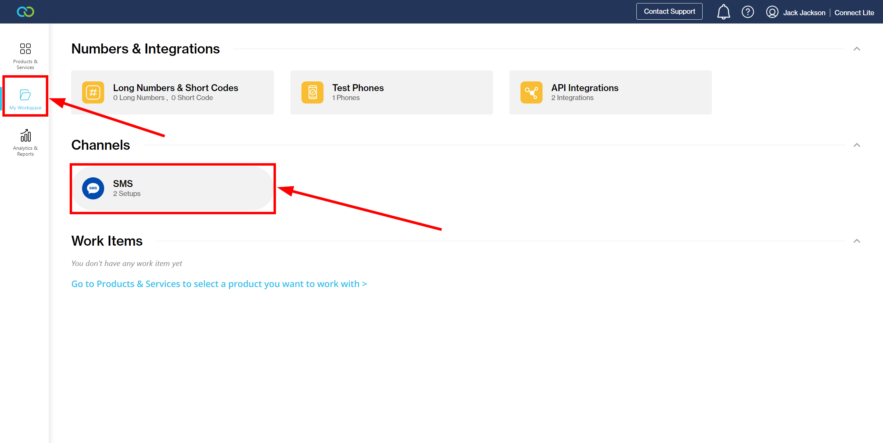
Task: Open the SMS channel setups
Action: [x=172, y=188]
